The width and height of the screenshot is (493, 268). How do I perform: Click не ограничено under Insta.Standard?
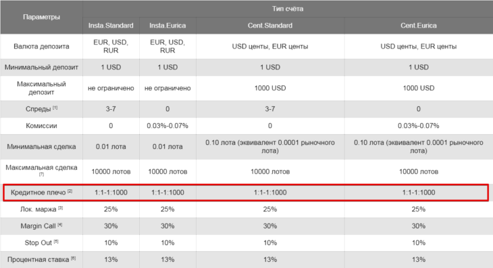point(111,88)
